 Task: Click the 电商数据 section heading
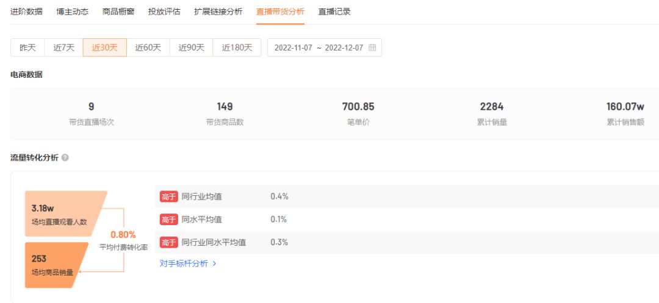point(26,75)
